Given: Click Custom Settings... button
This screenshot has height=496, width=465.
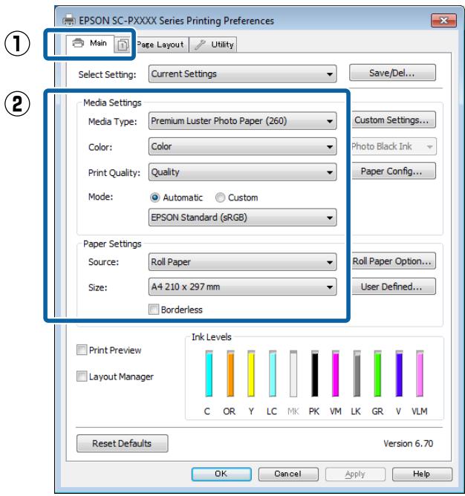Looking at the screenshot, I should pos(393,120).
